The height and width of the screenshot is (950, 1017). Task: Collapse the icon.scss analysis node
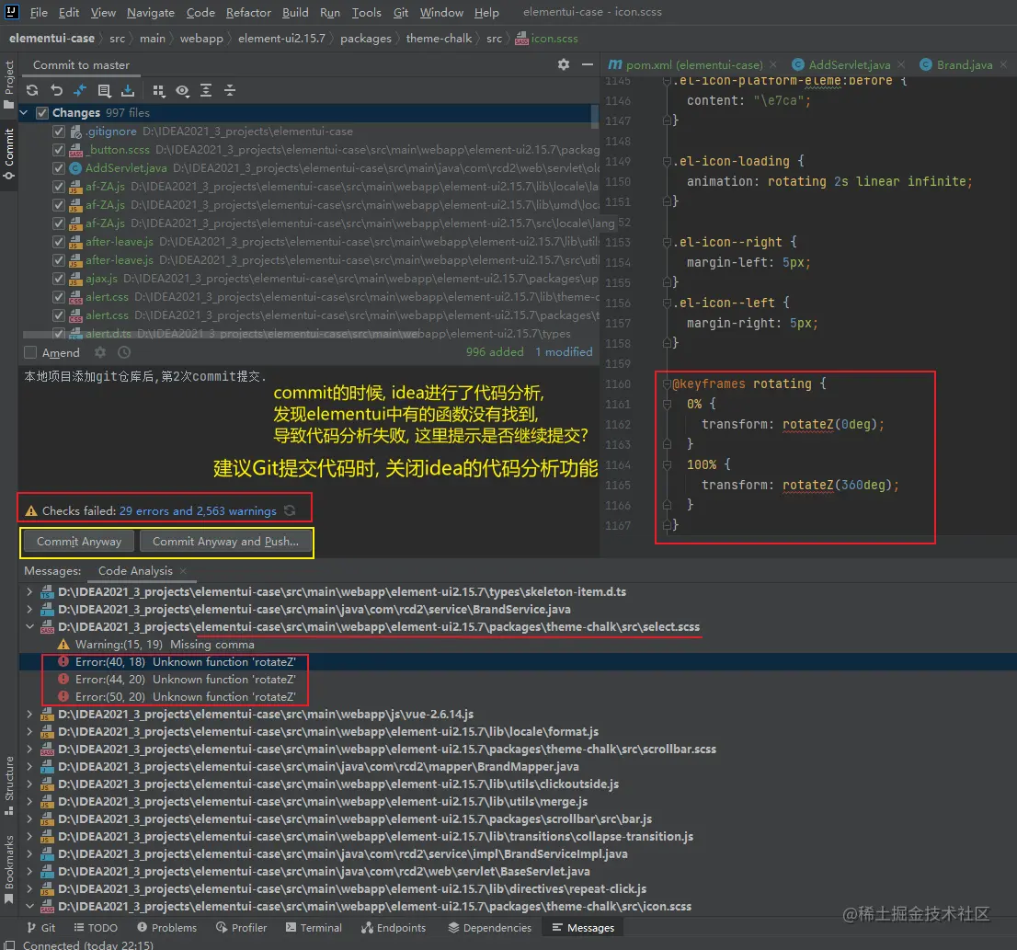[x=29, y=906]
